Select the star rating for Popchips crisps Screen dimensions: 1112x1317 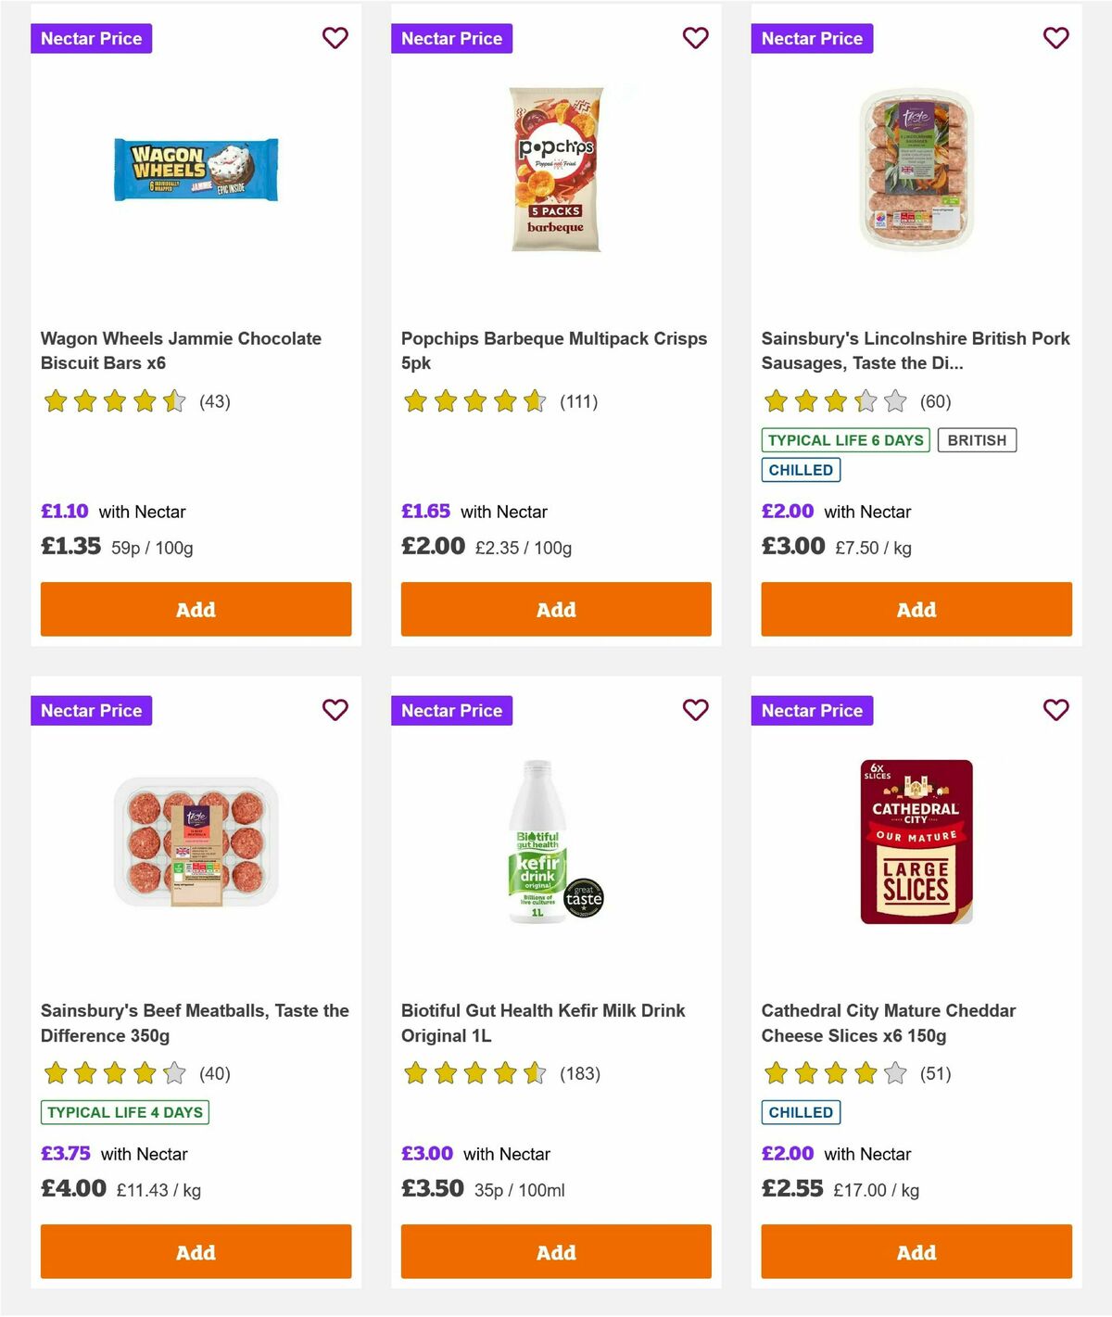pos(474,401)
